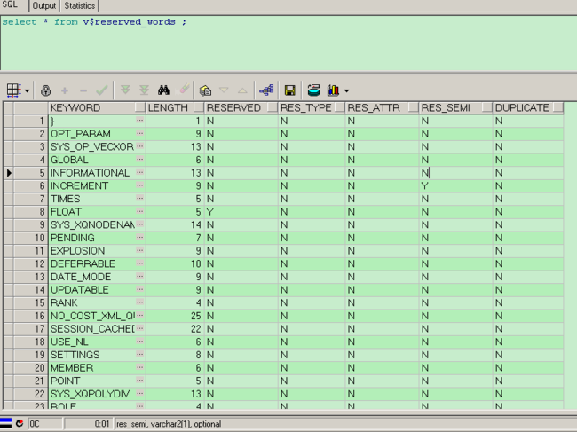The width and height of the screenshot is (577, 432).
Task: Click the insert record plus icon
Action: pyautogui.click(x=65, y=90)
